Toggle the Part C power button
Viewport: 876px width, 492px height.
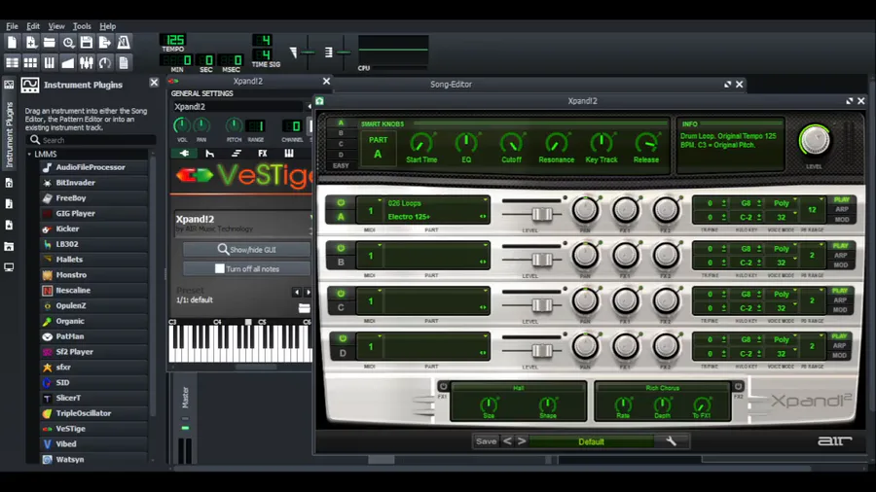click(x=341, y=294)
